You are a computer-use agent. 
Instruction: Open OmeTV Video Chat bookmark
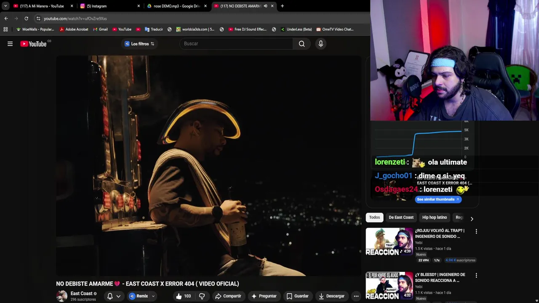[335, 29]
